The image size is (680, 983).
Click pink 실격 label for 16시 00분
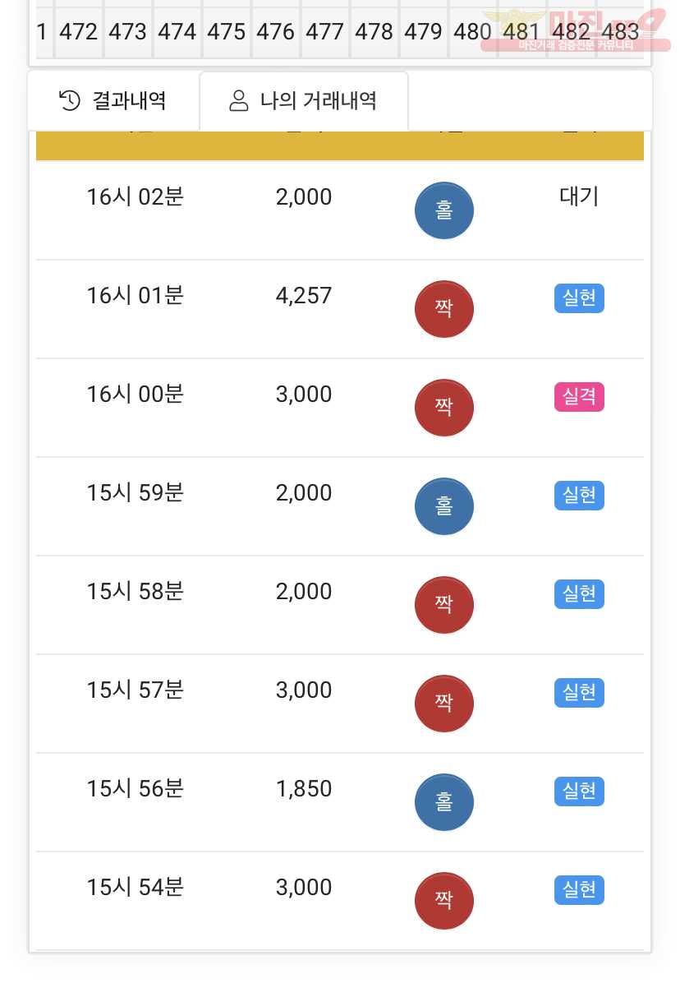(579, 396)
